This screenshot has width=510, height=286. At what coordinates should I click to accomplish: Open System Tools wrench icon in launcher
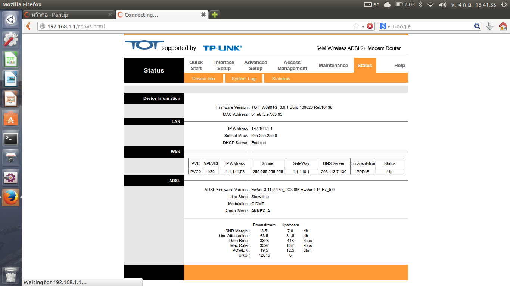11,39
